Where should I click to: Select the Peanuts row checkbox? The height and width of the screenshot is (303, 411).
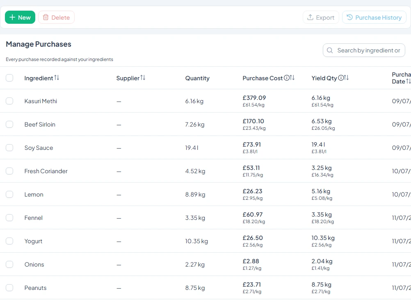[9, 287]
